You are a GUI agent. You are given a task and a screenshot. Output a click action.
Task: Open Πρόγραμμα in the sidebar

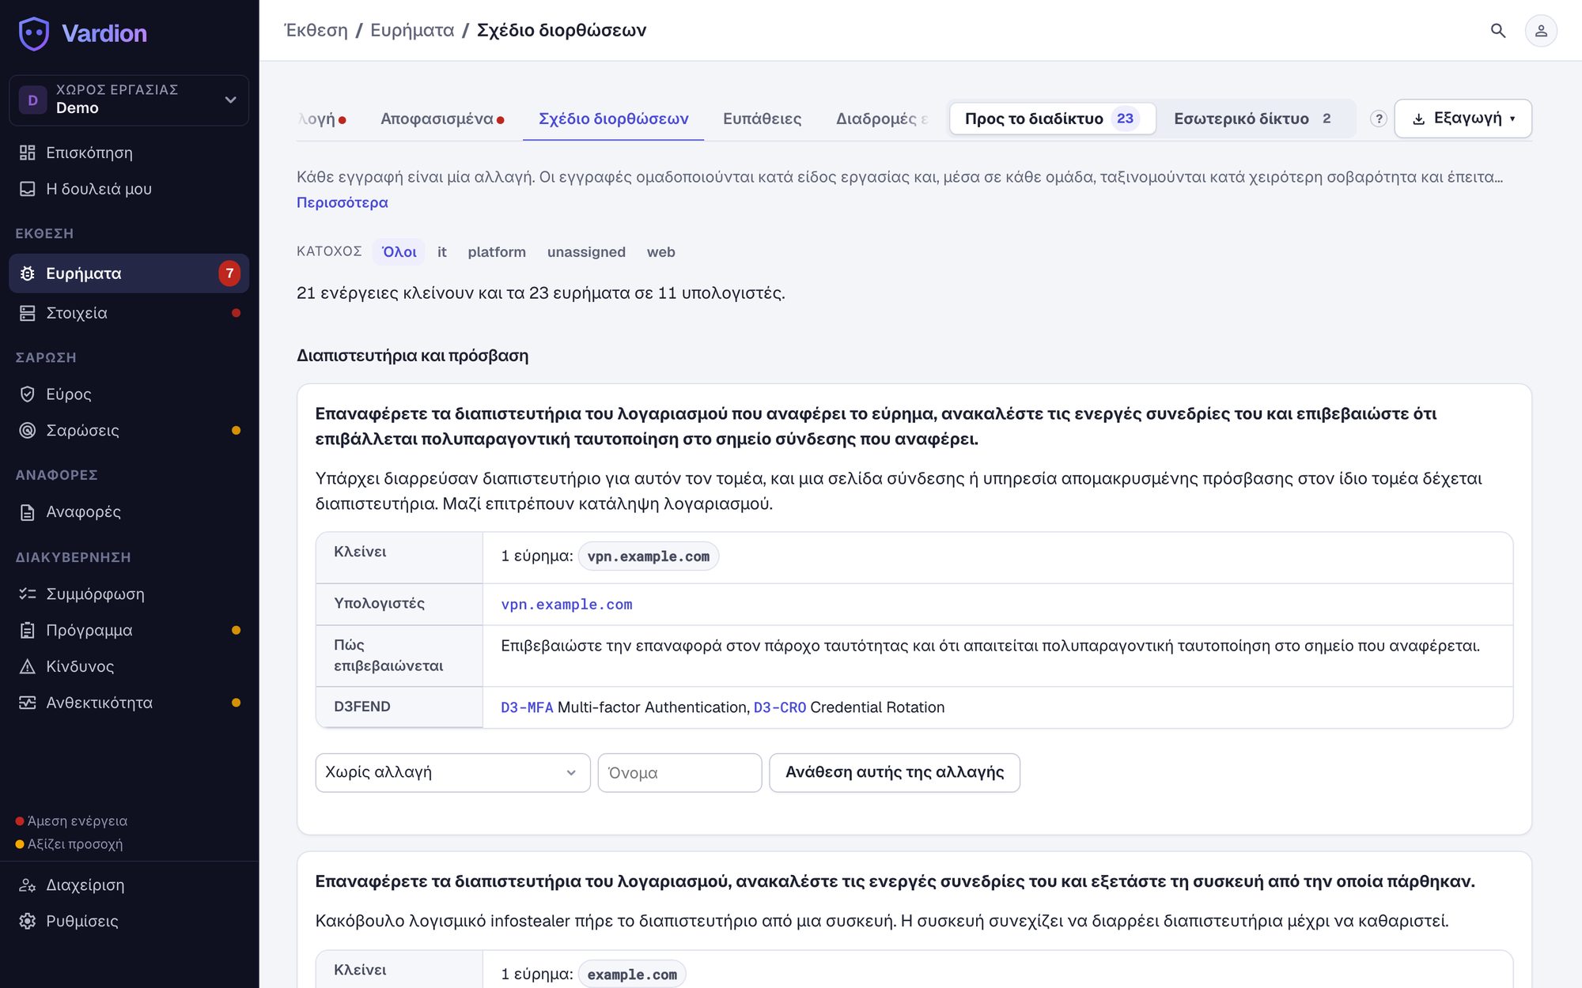click(129, 630)
